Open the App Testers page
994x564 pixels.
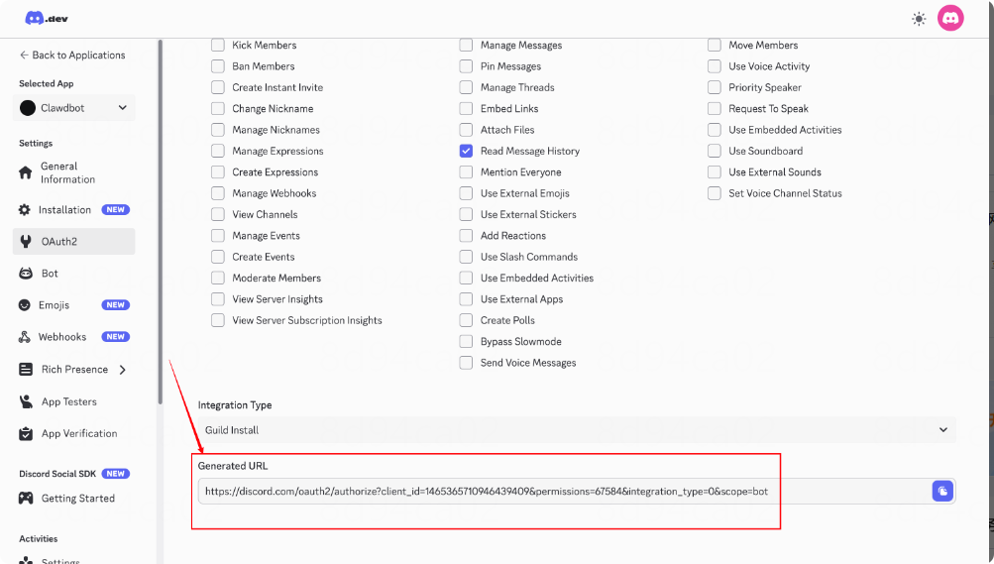pyautogui.click(x=74, y=401)
